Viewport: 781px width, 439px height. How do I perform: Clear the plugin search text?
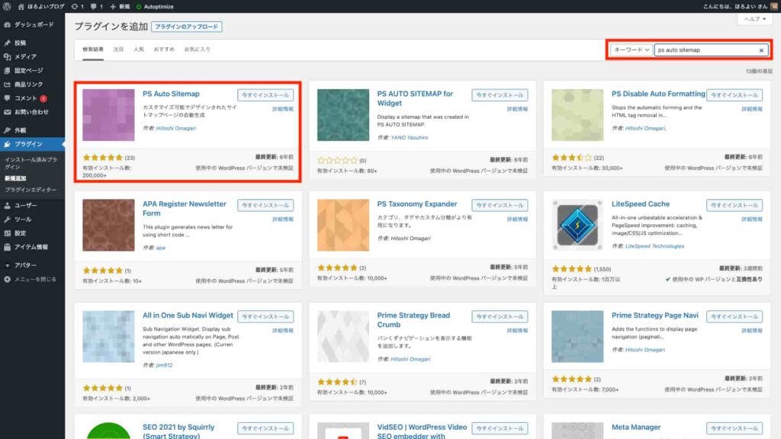(761, 50)
